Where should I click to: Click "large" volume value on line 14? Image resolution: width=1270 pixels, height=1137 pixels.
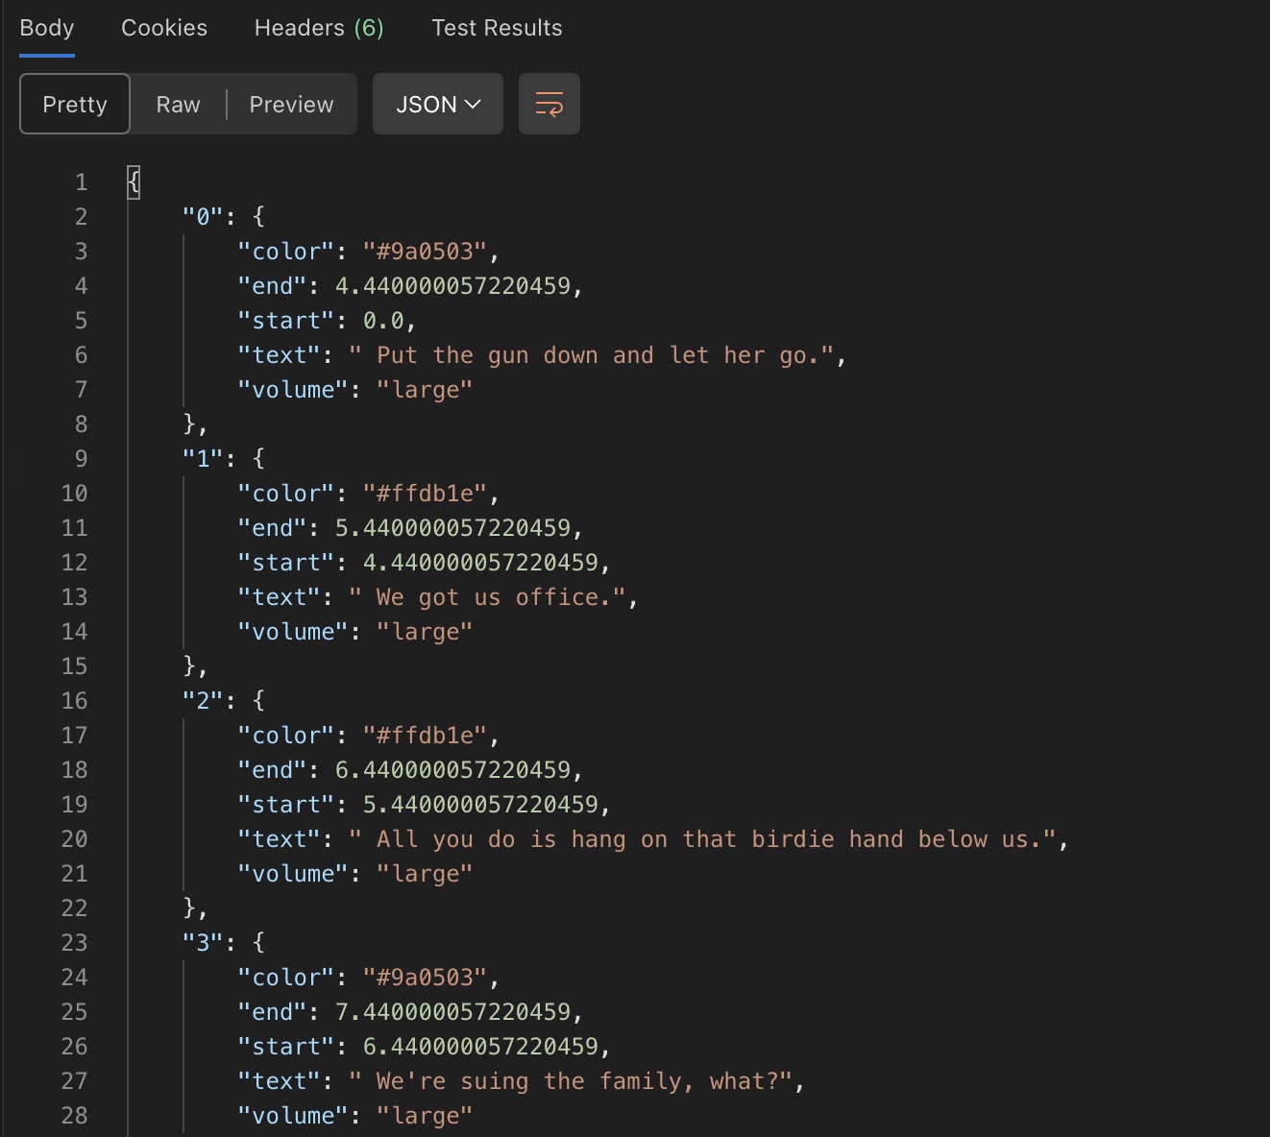425,632
